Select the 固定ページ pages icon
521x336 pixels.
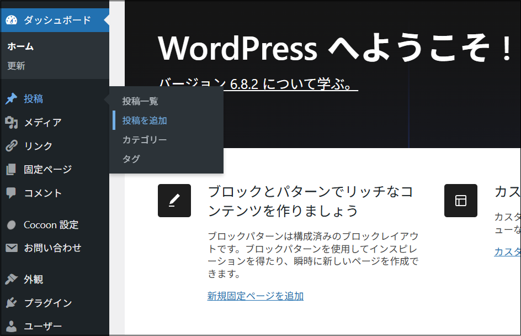click(10, 169)
